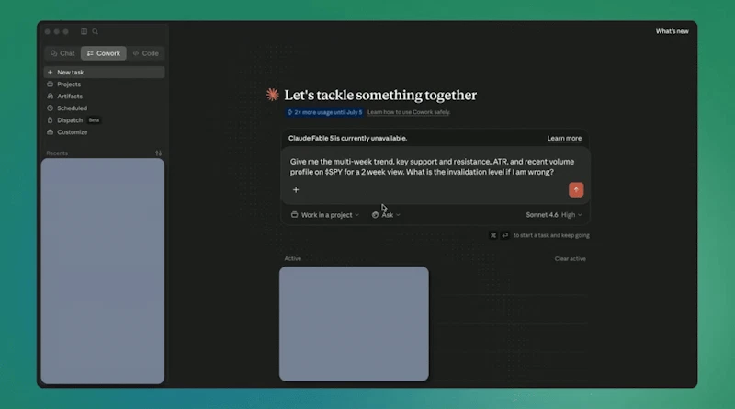Open Learn more about Claude Fable 5
This screenshot has height=409, width=735.
click(x=564, y=139)
